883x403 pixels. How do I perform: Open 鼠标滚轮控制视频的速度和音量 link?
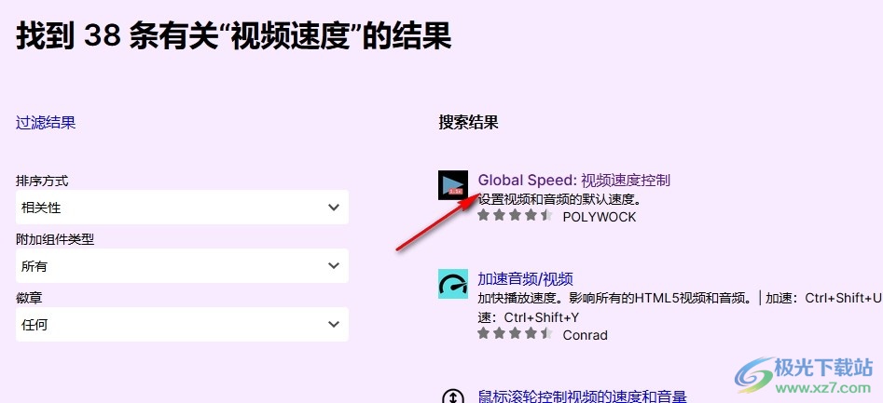coord(582,396)
